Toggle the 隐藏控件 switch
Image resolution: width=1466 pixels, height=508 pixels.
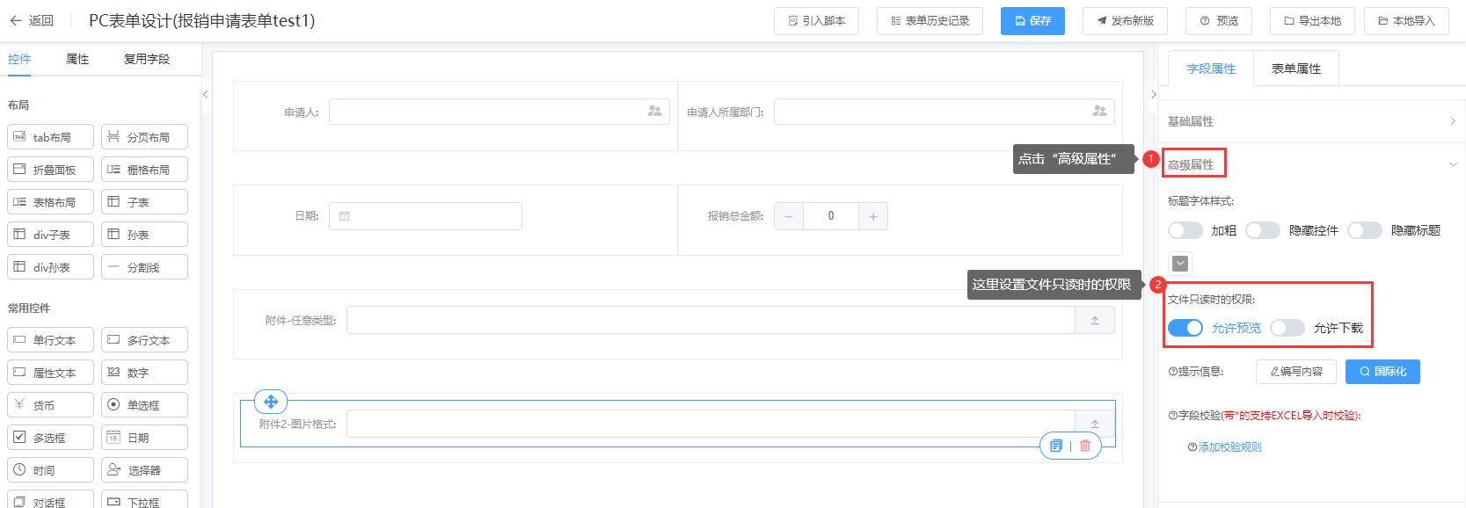[x=1262, y=230]
